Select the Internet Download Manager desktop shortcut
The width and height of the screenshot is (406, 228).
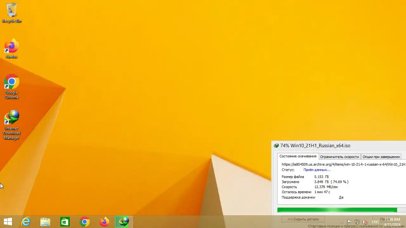[x=12, y=125]
